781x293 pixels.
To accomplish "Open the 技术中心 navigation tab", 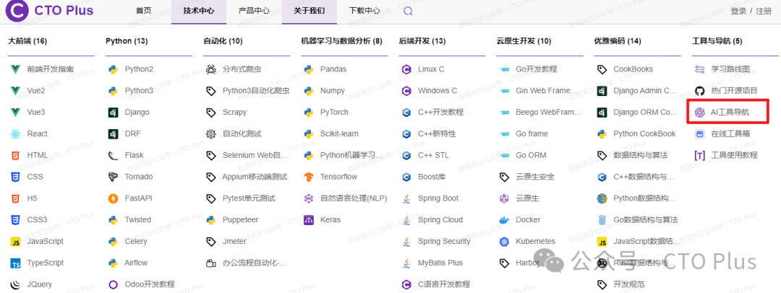I will point(199,11).
